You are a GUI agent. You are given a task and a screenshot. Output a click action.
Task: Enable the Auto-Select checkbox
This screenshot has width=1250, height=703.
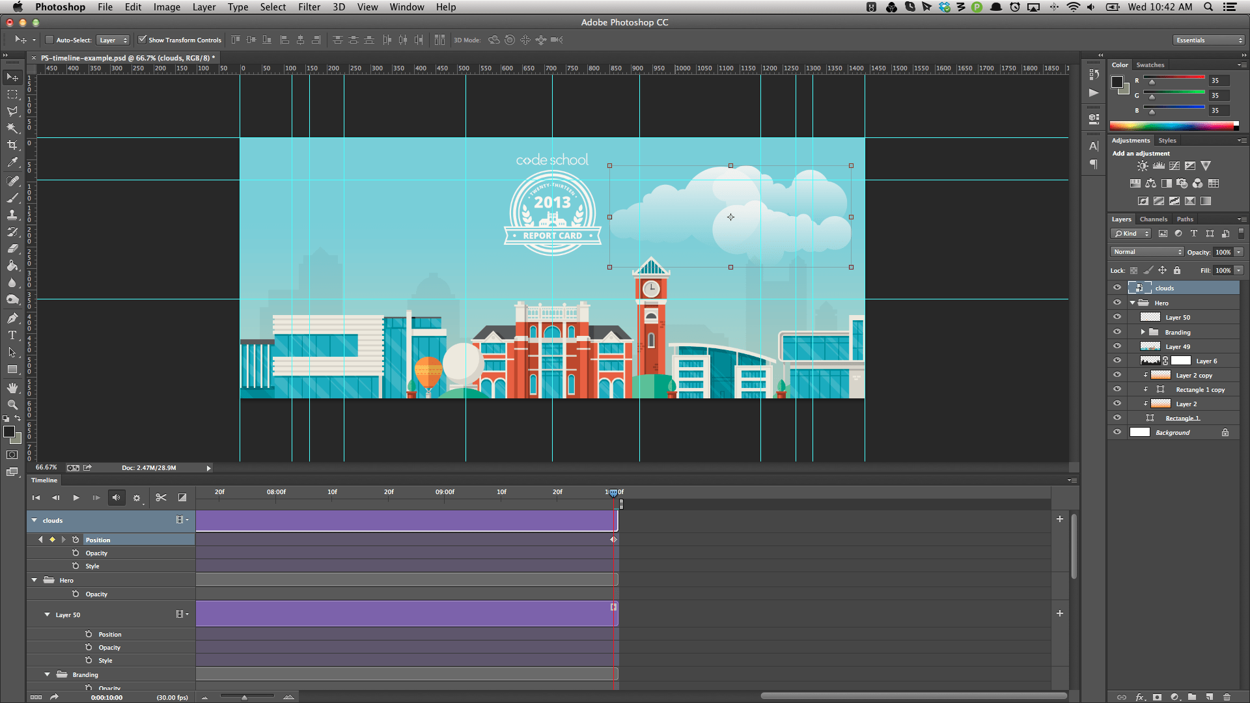point(49,40)
